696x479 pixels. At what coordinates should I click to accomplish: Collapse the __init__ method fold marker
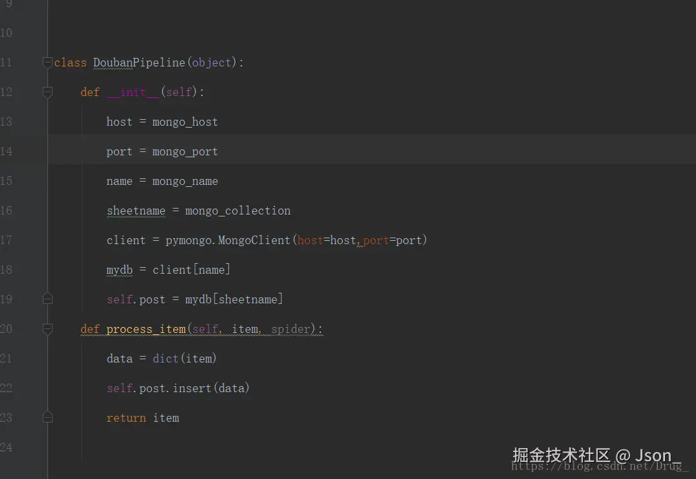pyautogui.click(x=47, y=92)
